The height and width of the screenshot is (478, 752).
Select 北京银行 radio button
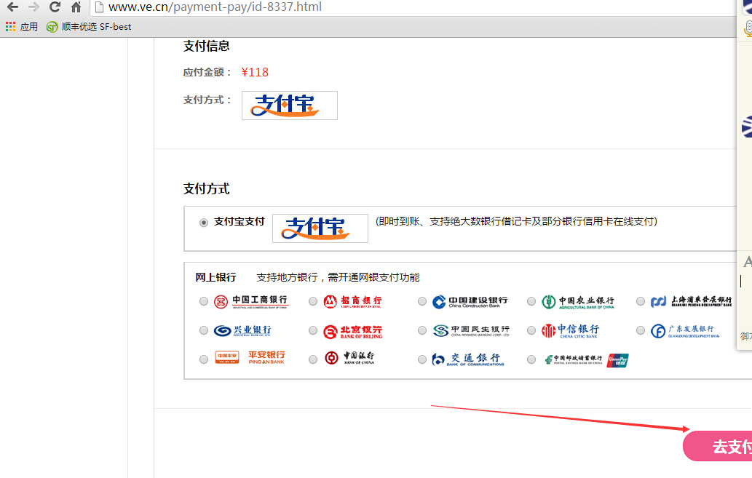[313, 330]
